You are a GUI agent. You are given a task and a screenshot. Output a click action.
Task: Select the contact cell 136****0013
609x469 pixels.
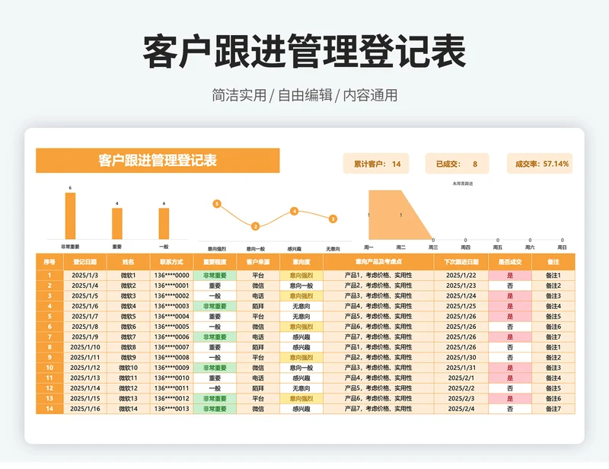[x=172, y=409]
